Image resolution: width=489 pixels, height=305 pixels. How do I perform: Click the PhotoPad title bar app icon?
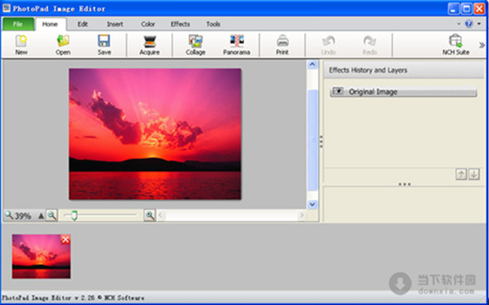pos(7,8)
